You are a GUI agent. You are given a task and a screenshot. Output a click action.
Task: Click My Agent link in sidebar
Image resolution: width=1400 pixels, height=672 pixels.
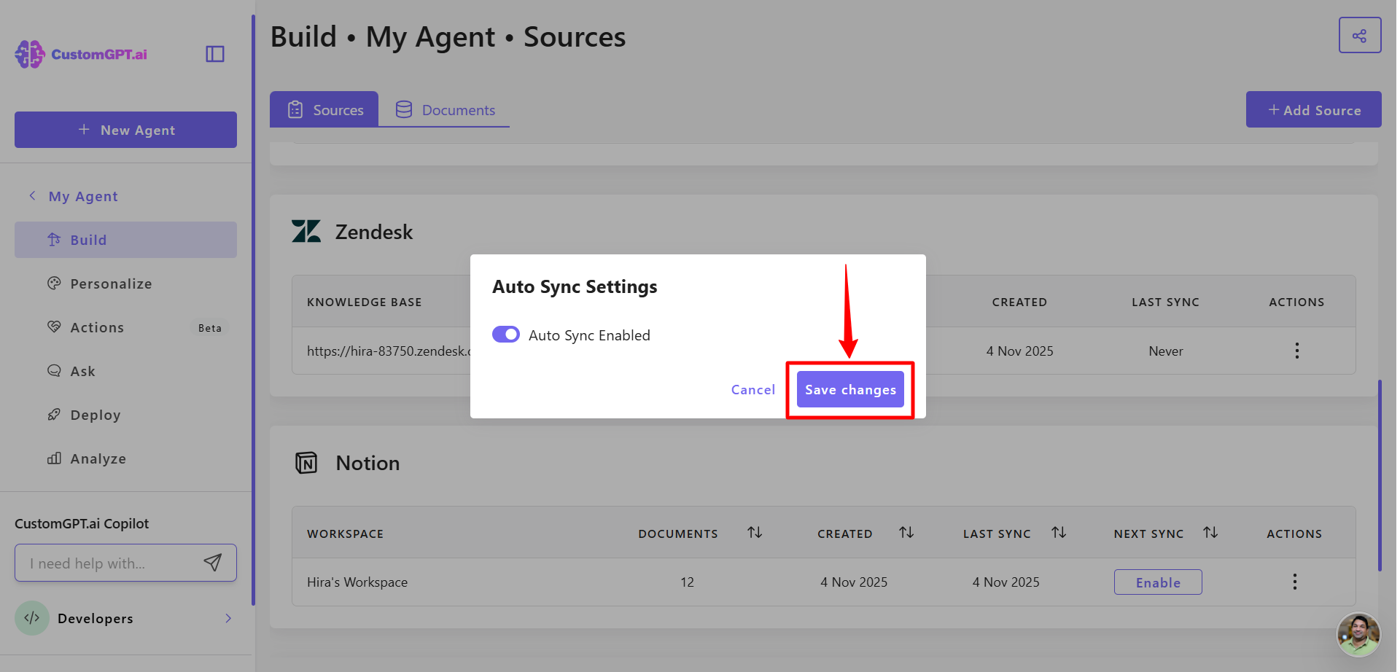coord(83,196)
